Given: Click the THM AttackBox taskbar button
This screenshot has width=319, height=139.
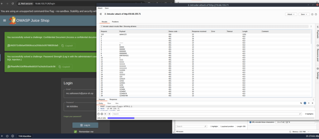Looking at the screenshot, I should pyautogui.click(x=25, y=136).
